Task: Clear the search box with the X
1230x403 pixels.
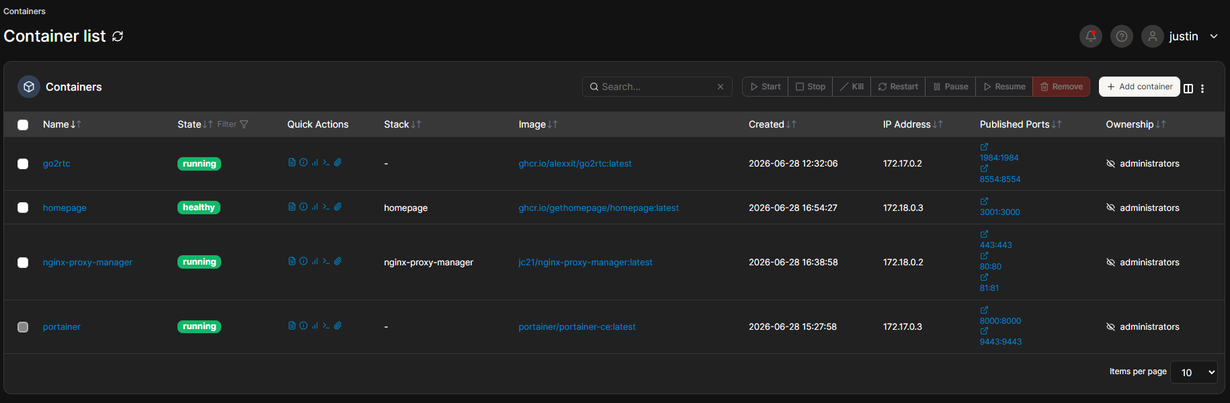Action: [721, 87]
